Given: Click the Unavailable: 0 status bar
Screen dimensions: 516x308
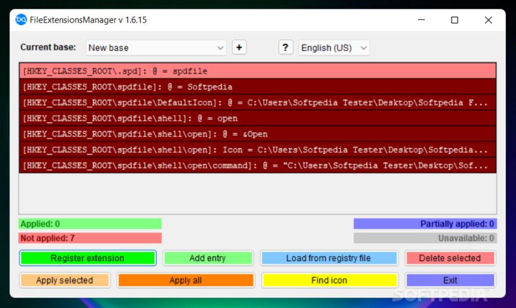Looking at the screenshot, I should 425,238.
